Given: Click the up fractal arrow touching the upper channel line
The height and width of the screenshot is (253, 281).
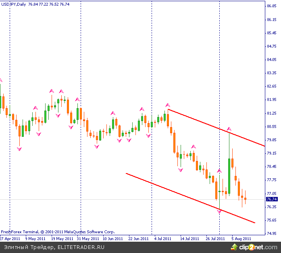Looking at the screenshot, I should 229,129.
